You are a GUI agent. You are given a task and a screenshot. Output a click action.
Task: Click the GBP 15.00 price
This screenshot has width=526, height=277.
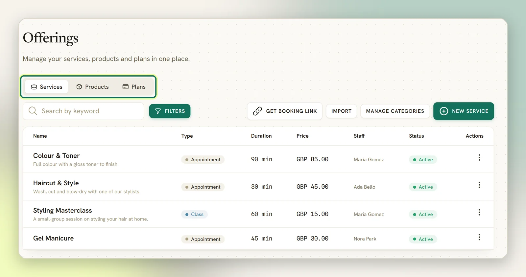click(312, 214)
